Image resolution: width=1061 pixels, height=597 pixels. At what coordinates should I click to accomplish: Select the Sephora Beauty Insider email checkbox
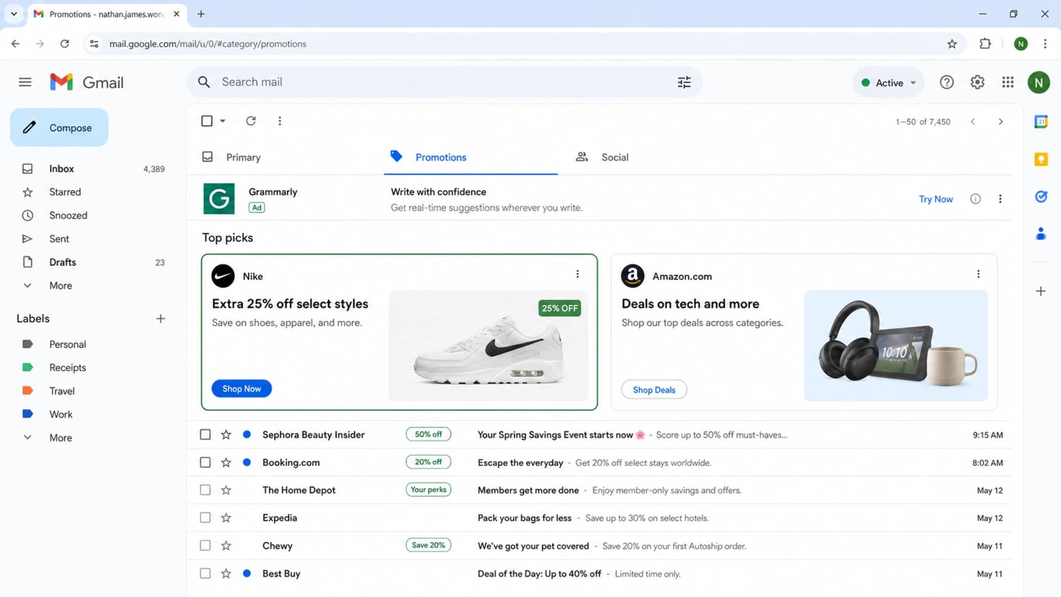pyautogui.click(x=205, y=435)
